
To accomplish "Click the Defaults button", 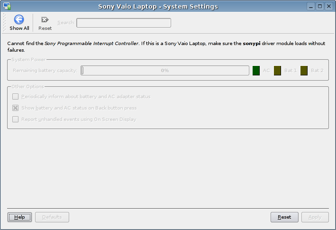I will coord(52,217).
